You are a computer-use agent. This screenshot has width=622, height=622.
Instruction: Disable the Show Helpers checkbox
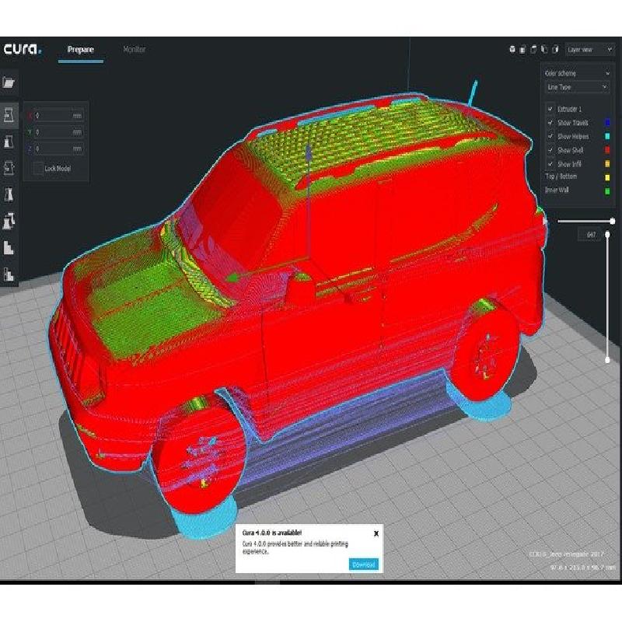[550, 136]
